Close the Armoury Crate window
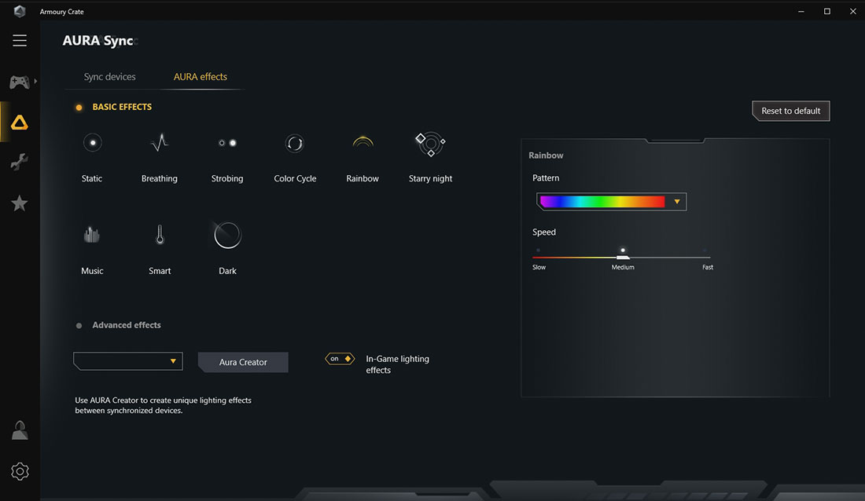 click(x=853, y=11)
